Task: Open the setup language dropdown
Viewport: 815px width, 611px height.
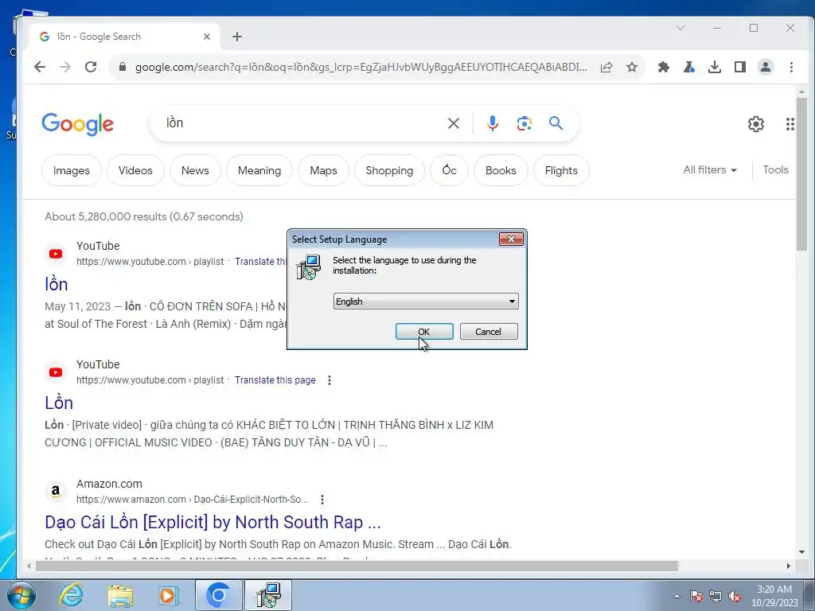Action: tap(426, 302)
